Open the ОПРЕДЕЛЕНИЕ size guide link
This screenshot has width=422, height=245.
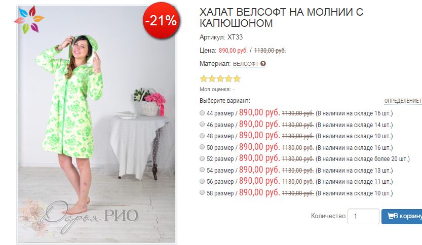point(403,101)
